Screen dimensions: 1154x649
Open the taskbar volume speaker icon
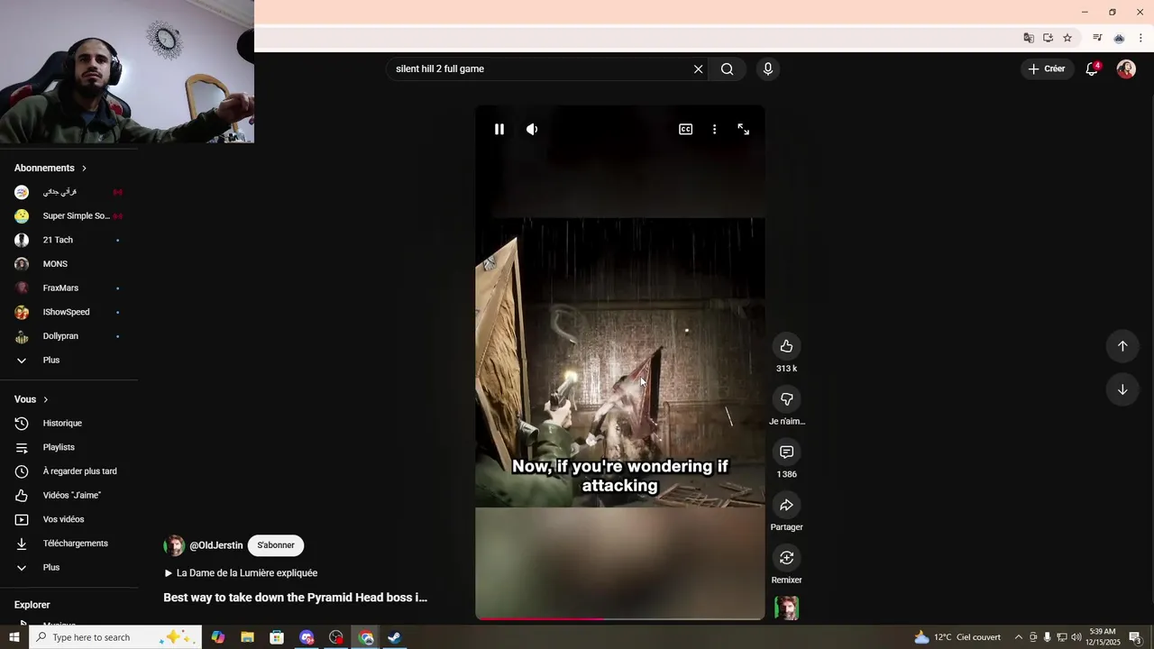1076,637
